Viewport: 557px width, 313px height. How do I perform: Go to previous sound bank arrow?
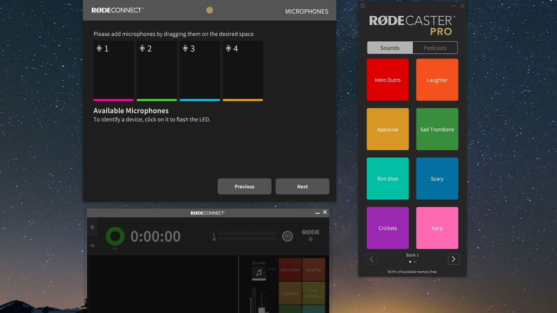(x=371, y=259)
